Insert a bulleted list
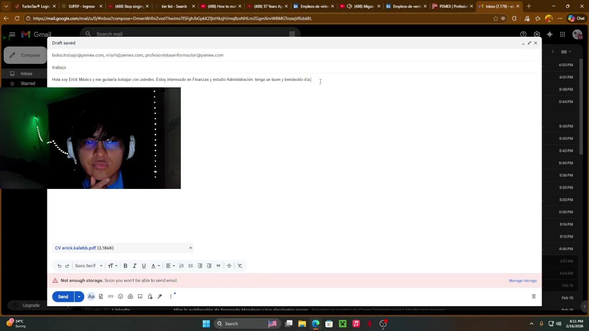Viewport: 589px width, 331px height. click(191, 266)
